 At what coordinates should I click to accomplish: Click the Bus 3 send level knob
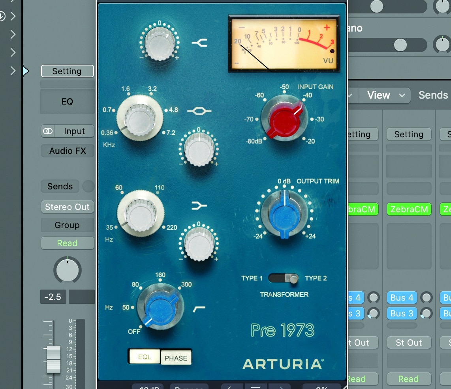point(426,313)
